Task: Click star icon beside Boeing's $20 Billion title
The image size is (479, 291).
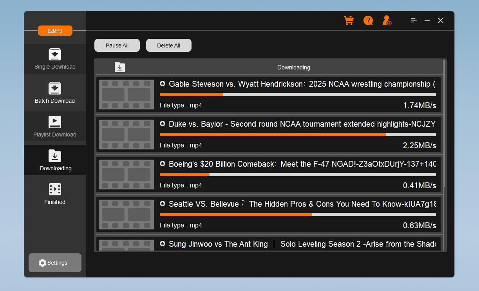Action: (163, 164)
